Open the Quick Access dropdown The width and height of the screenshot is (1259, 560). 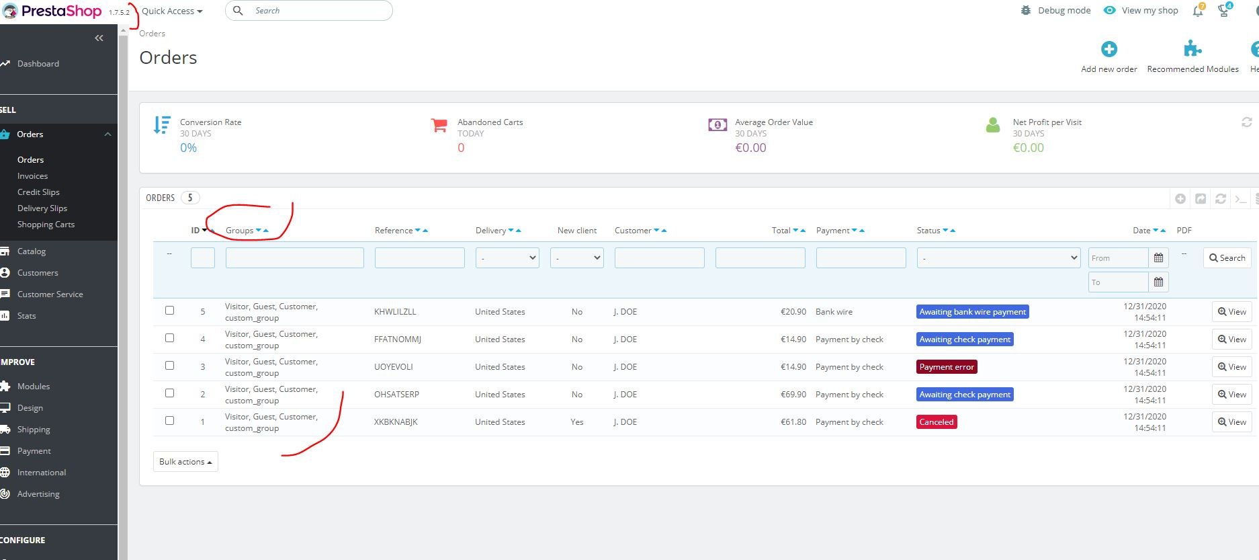pos(172,11)
